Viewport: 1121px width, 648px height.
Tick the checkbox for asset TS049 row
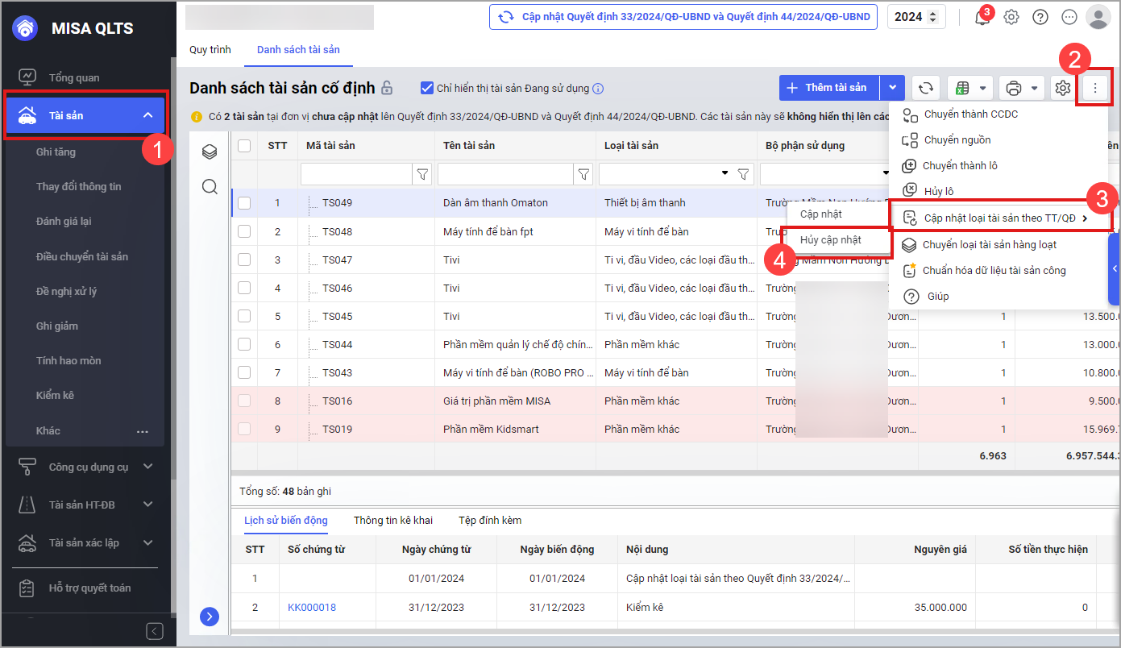[244, 203]
